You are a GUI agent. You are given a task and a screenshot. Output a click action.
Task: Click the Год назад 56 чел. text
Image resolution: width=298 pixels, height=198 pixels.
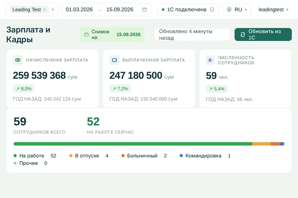tap(229, 99)
